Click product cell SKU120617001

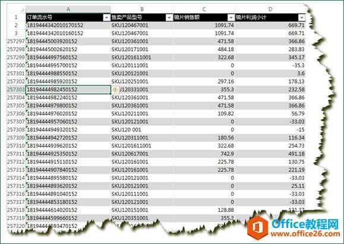click(x=142, y=154)
